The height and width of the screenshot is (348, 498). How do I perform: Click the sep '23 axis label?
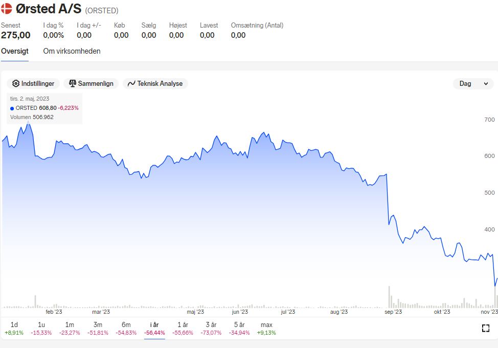393,312
